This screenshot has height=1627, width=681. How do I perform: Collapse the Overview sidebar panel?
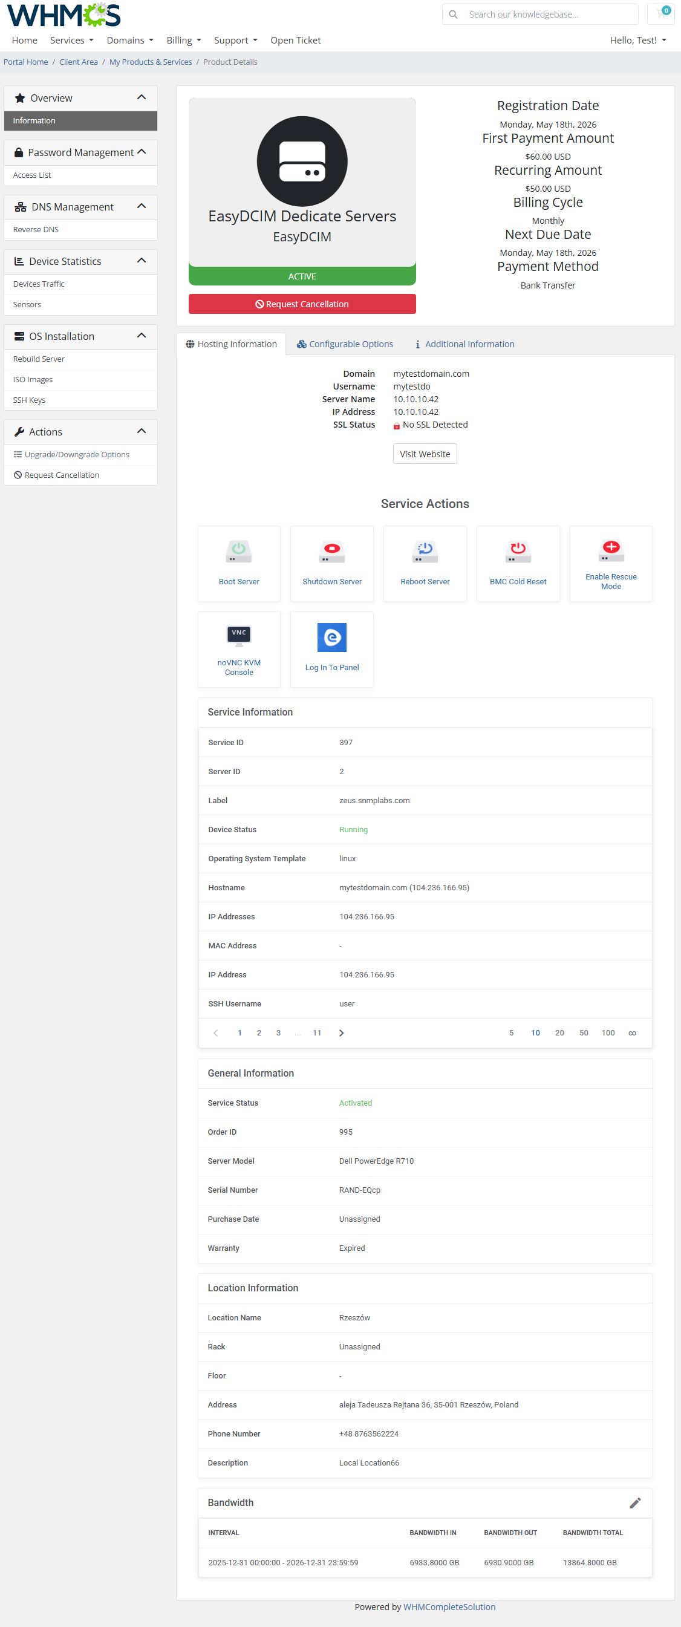click(x=142, y=97)
